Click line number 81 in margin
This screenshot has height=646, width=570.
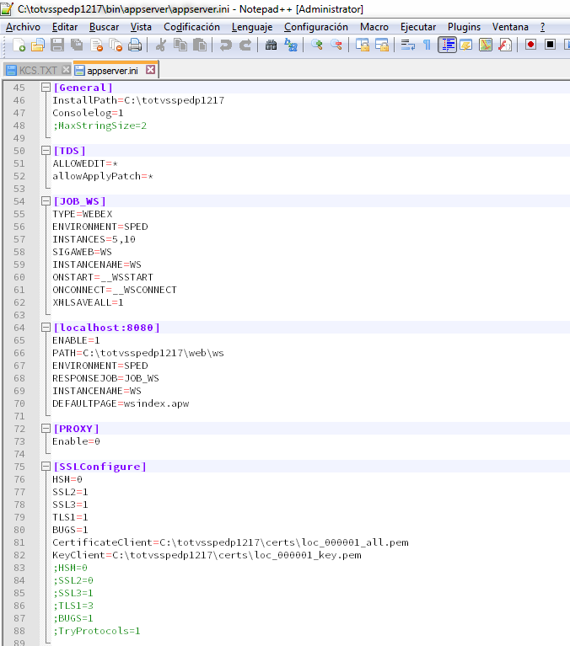[x=19, y=542]
